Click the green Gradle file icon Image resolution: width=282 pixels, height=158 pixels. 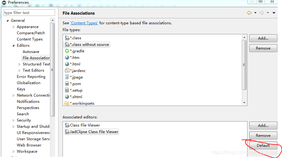coord(67,51)
